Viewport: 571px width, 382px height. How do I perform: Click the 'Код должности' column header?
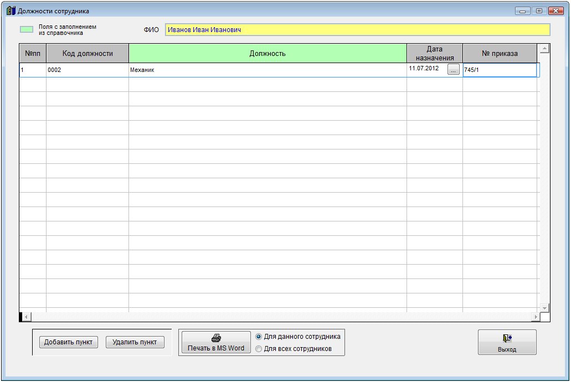(x=88, y=54)
